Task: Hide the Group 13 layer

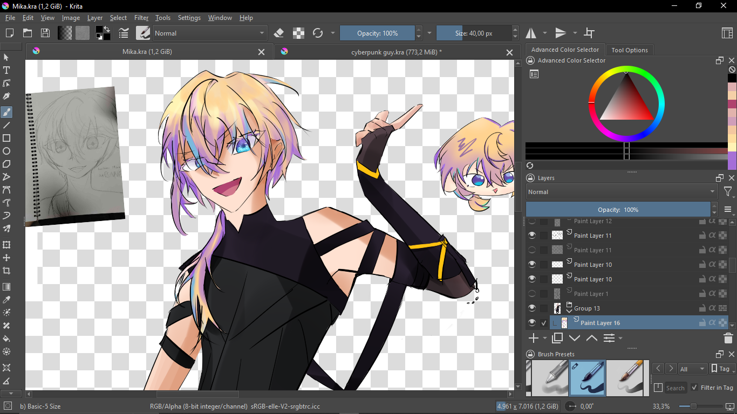Action: [532, 308]
